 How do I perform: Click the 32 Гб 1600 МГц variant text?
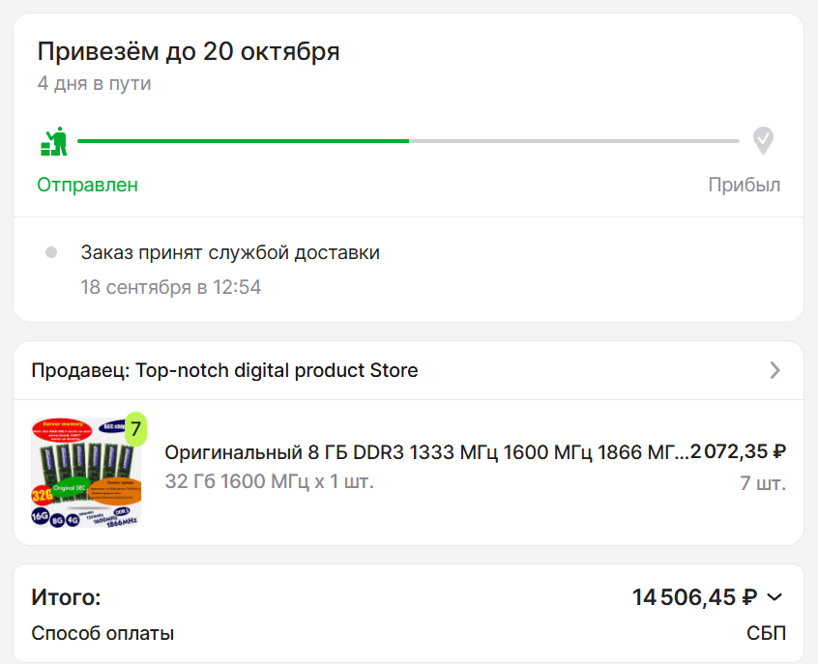[x=269, y=481]
